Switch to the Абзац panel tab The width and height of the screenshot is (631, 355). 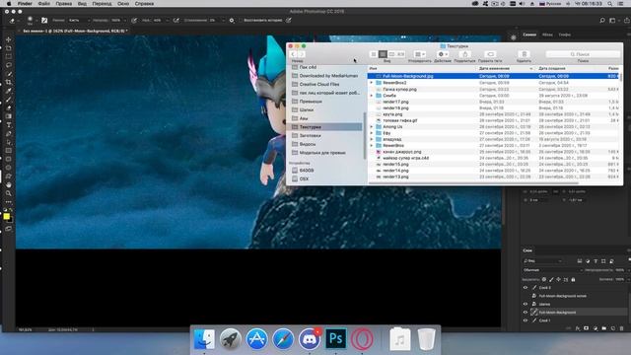pyautogui.click(x=547, y=35)
